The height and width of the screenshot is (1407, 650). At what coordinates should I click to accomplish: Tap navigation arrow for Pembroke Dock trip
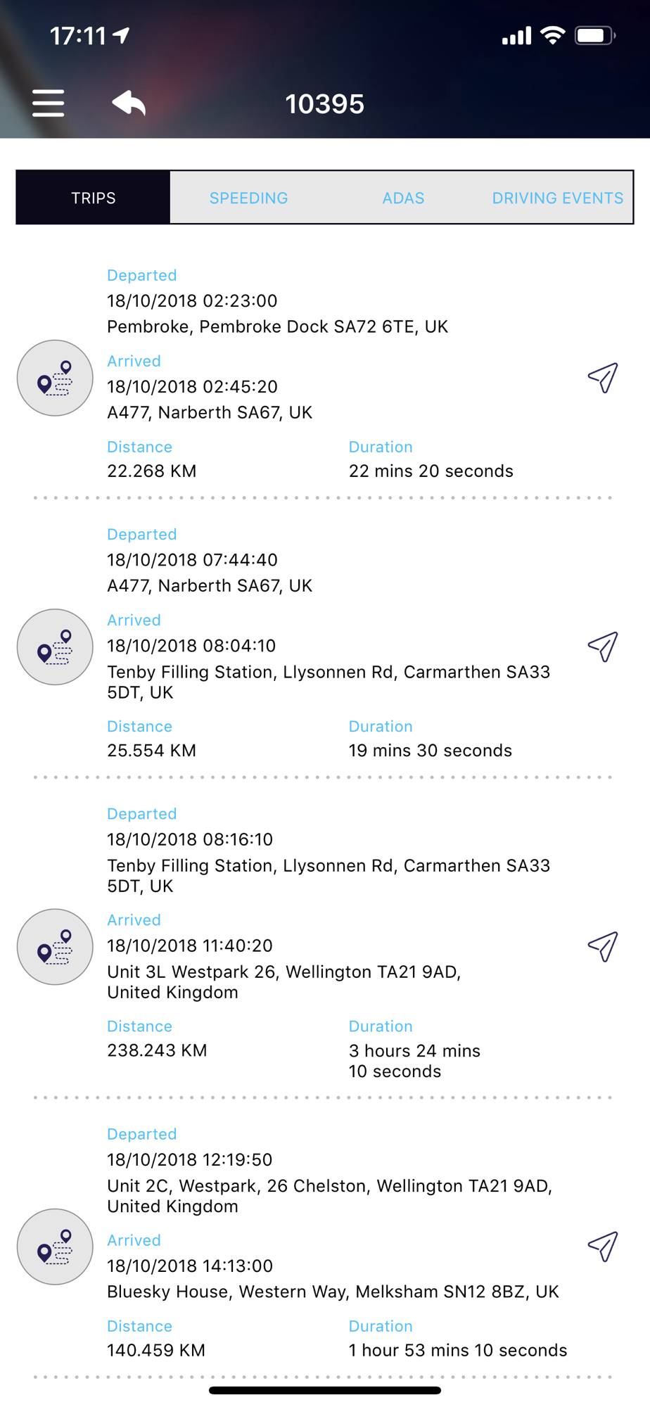603,378
